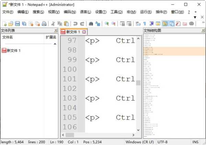Create a new file with the New icon
This screenshot has width=206, height=145.
4,24
